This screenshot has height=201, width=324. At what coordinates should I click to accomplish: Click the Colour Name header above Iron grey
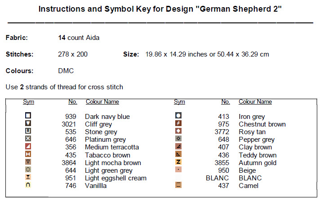[255, 102]
